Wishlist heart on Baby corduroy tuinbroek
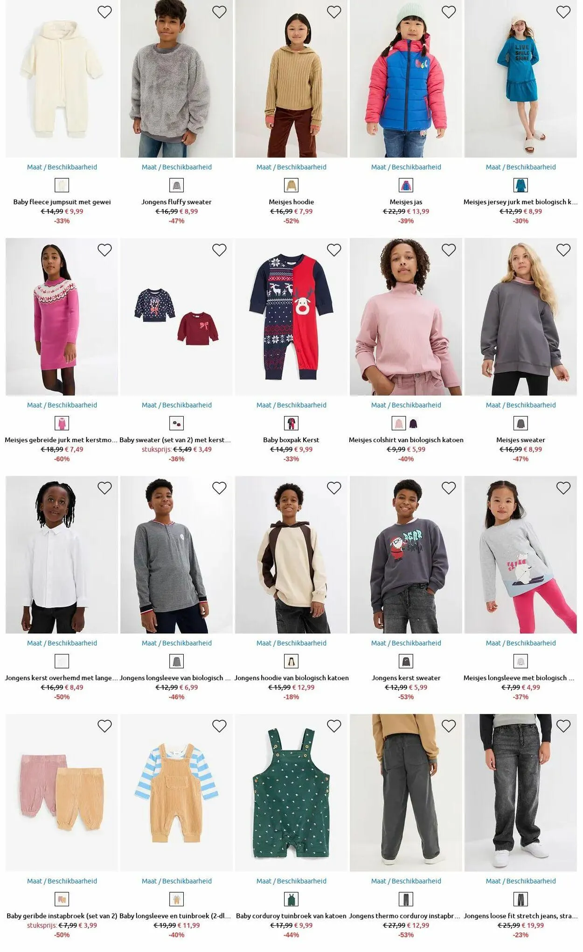The width and height of the screenshot is (583, 952). pos(334,726)
